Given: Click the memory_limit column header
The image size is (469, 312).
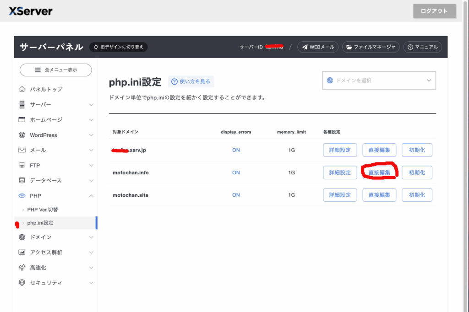Looking at the screenshot, I should pos(292,132).
